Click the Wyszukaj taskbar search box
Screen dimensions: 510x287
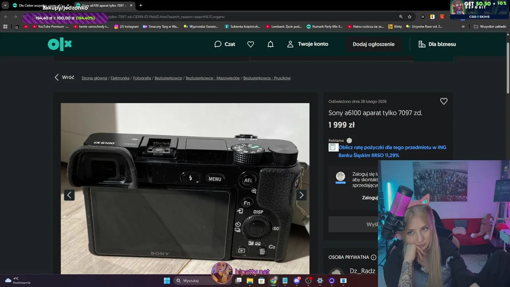coord(203,281)
